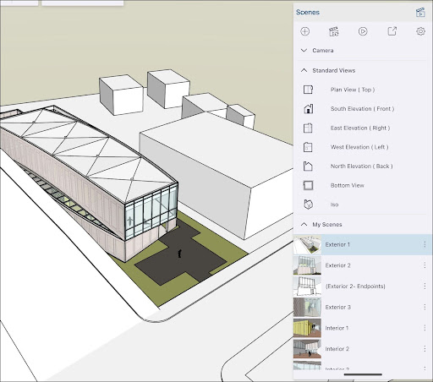The width and height of the screenshot is (433, 382).
Task: Click the Update Scene clapperboard icon
Action: [x=334, y=31]
